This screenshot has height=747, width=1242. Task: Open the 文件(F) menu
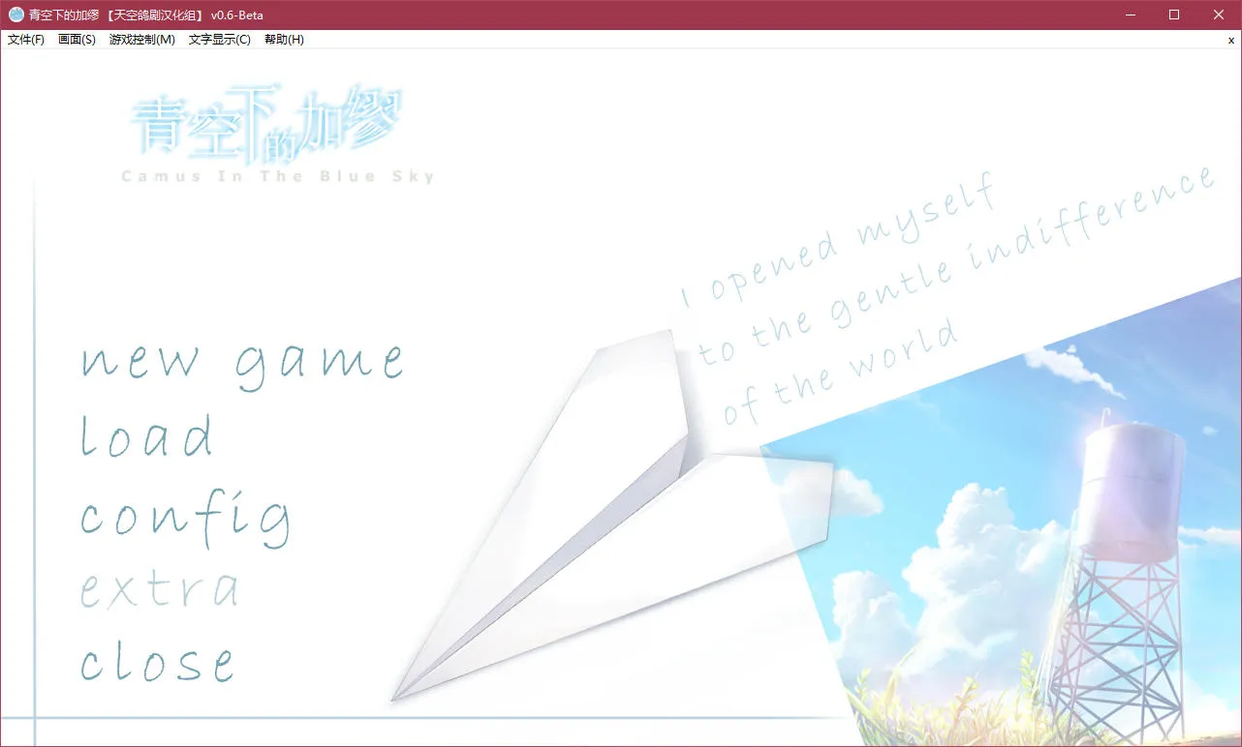(x=26, y=40)
